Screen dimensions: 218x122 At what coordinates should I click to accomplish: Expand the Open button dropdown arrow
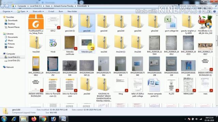click(x=27, y=11)
